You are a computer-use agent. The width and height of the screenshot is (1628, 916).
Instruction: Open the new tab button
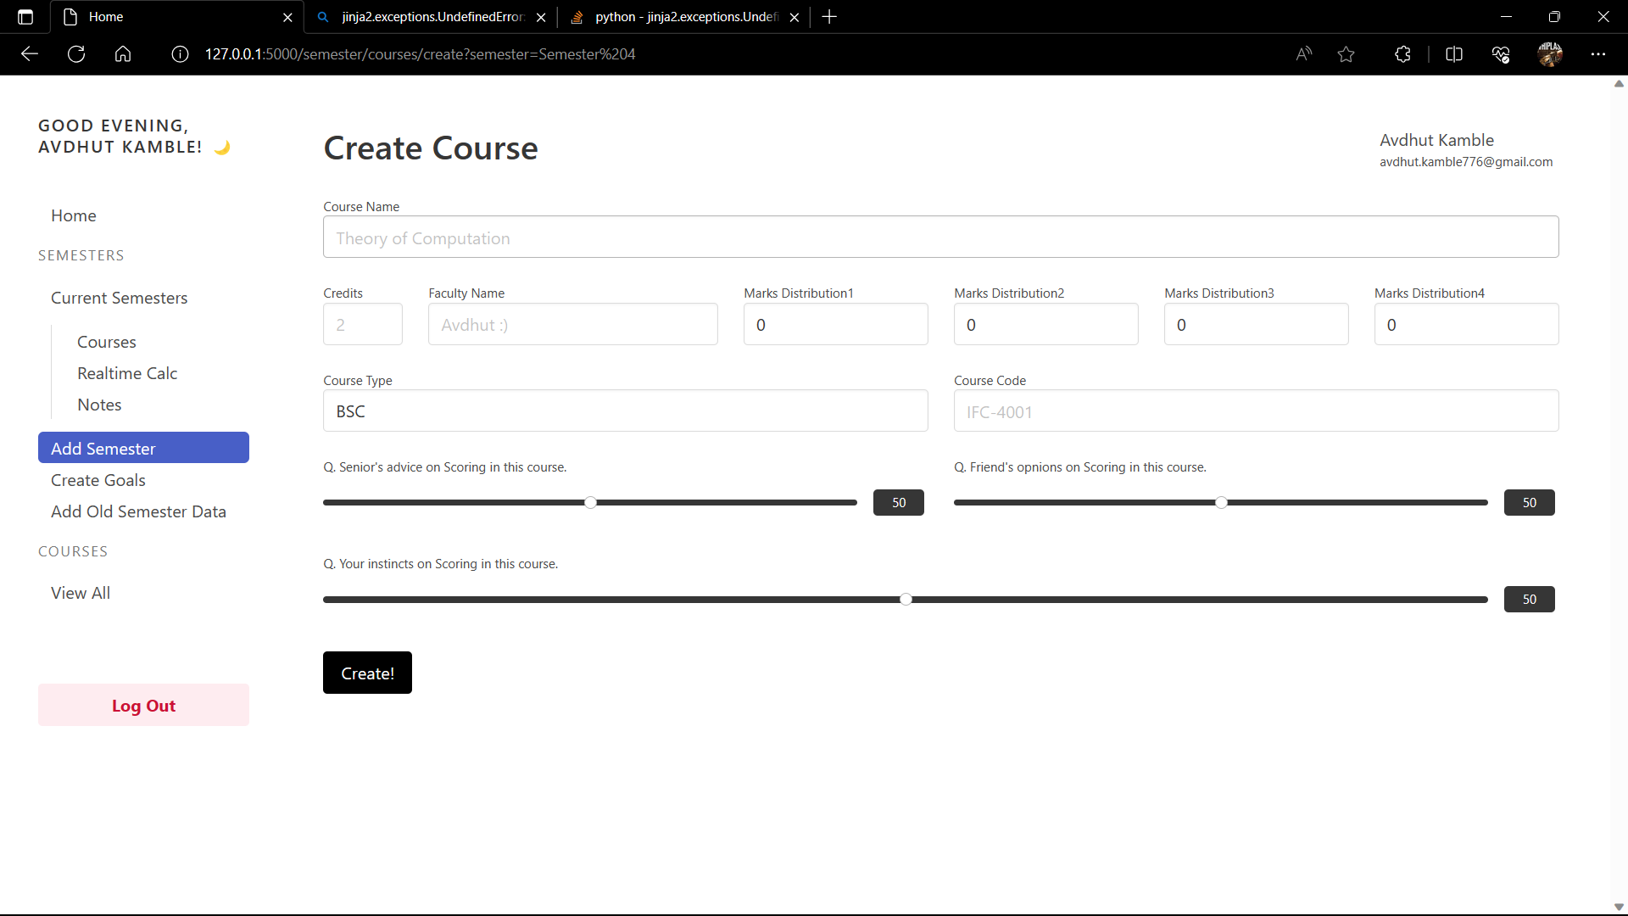(829, 17)
